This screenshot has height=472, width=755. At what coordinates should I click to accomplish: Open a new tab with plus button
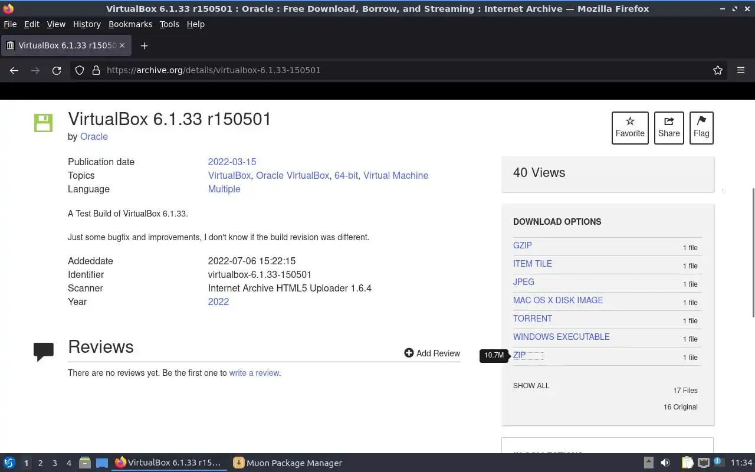click(x=144, y=45)
